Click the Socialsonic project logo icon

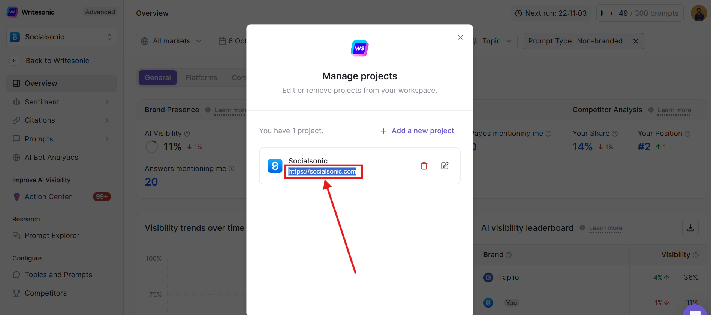click(275, 166)
